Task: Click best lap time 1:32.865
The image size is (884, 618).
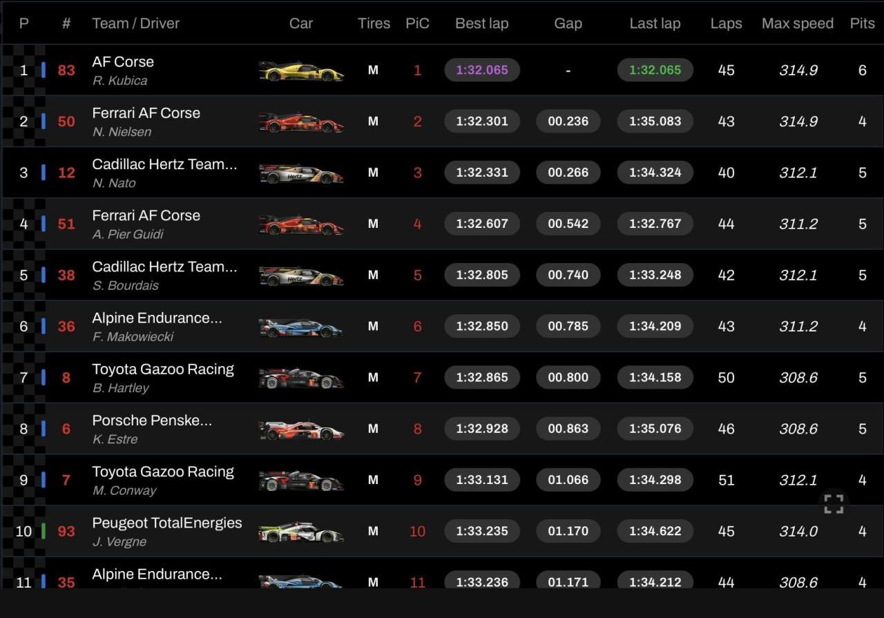Action: [x=482, y=377]
